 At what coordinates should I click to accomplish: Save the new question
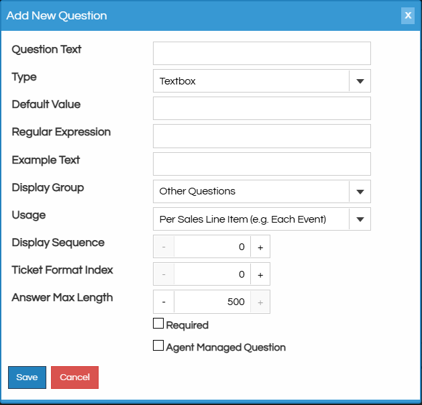pos(27,378)
